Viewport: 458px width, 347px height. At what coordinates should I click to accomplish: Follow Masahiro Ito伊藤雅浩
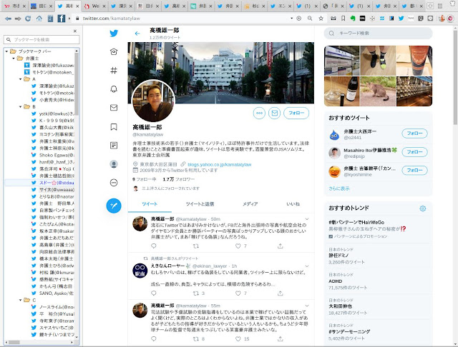point(414,152)
